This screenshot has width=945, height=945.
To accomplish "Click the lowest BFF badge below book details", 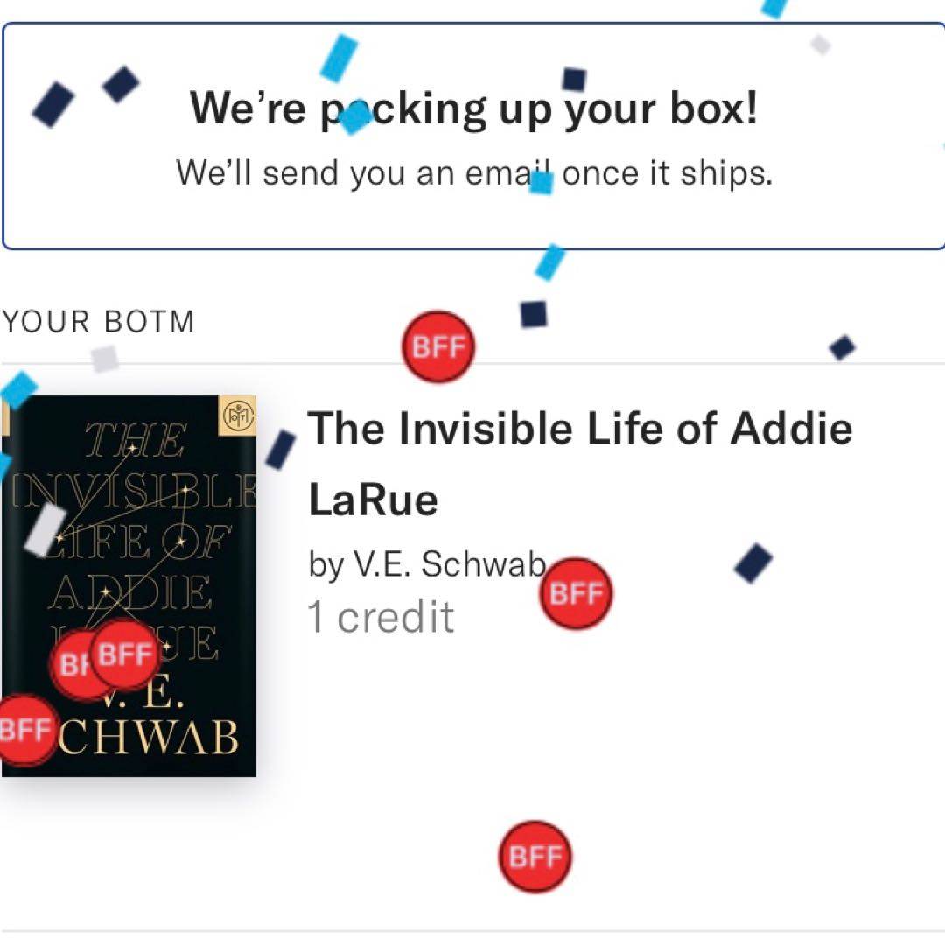I will [534, 857].
